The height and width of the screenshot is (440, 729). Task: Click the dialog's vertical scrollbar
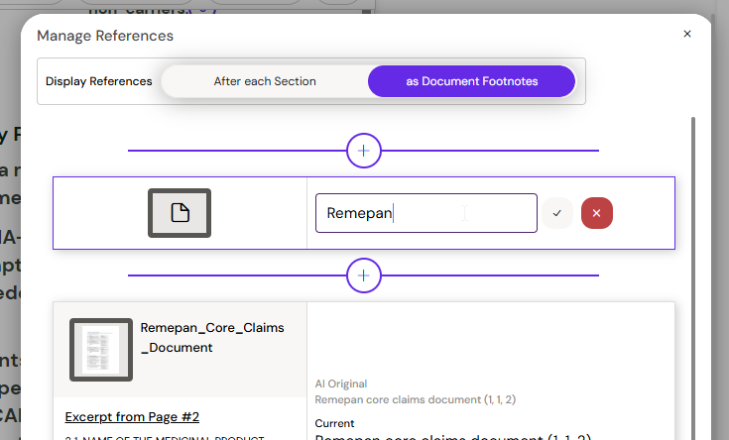(x=693, y=278)
